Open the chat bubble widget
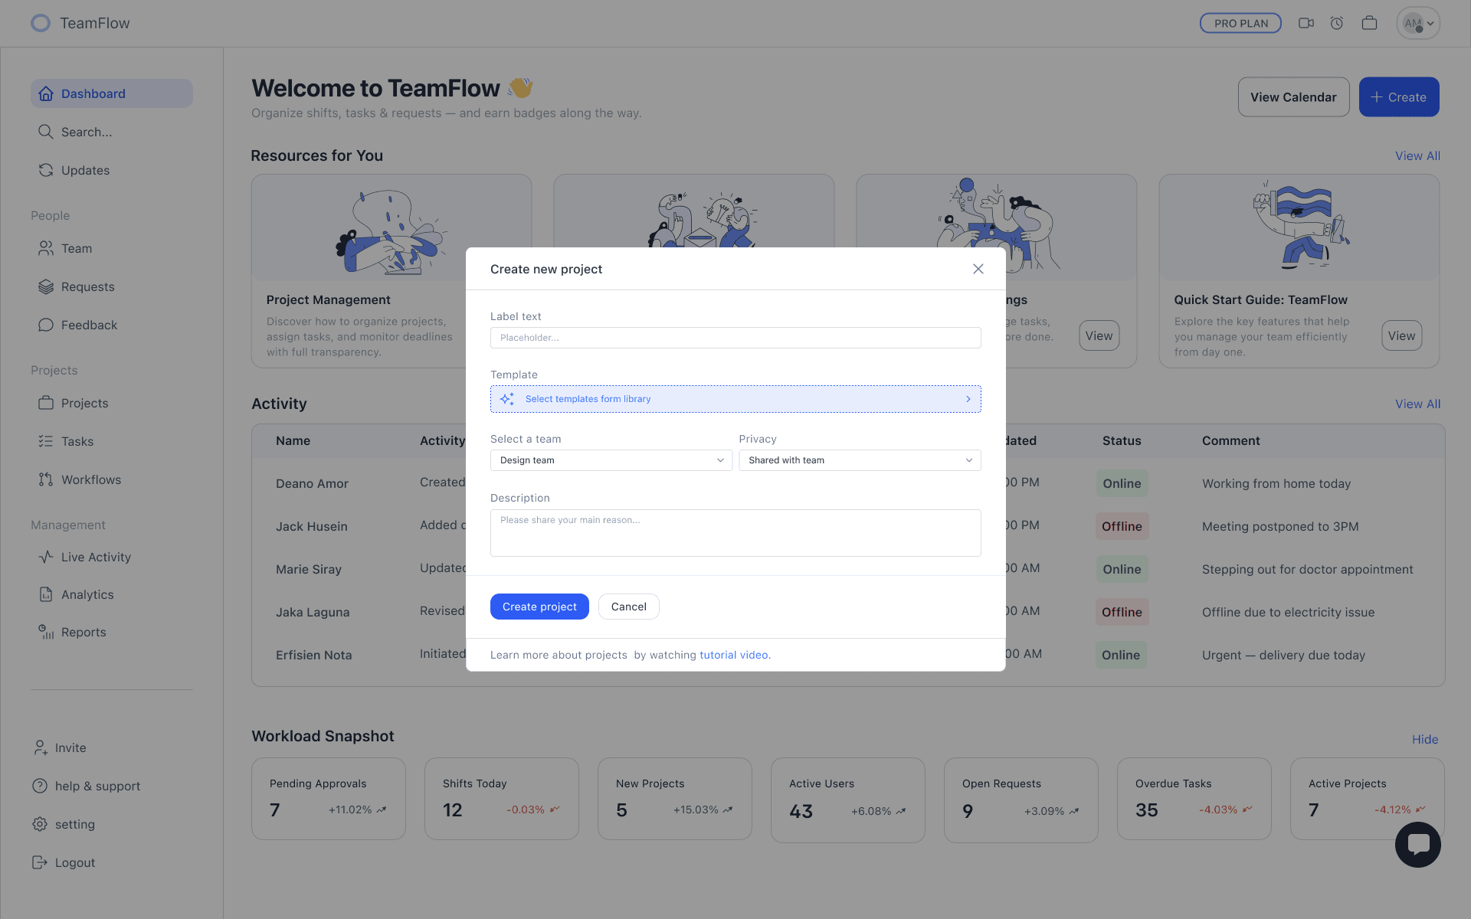This screenshot has height=919, width=1471. [x=1417, y=844]
